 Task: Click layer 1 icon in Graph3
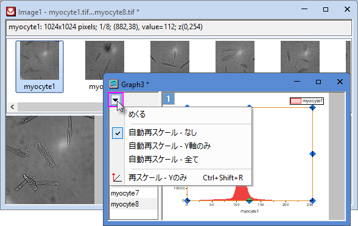[x=168, y=99]
